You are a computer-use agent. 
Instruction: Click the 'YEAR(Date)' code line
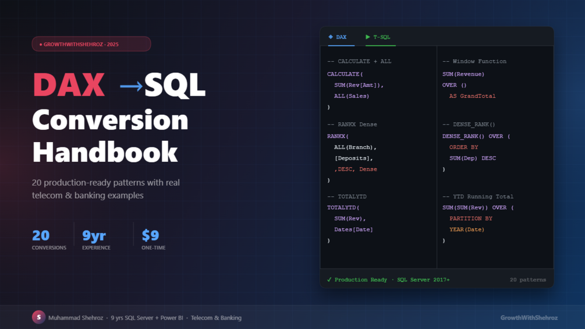[467, 229]
